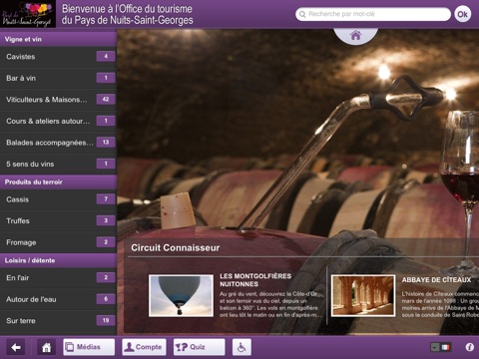Click the Ok search button

463,14
